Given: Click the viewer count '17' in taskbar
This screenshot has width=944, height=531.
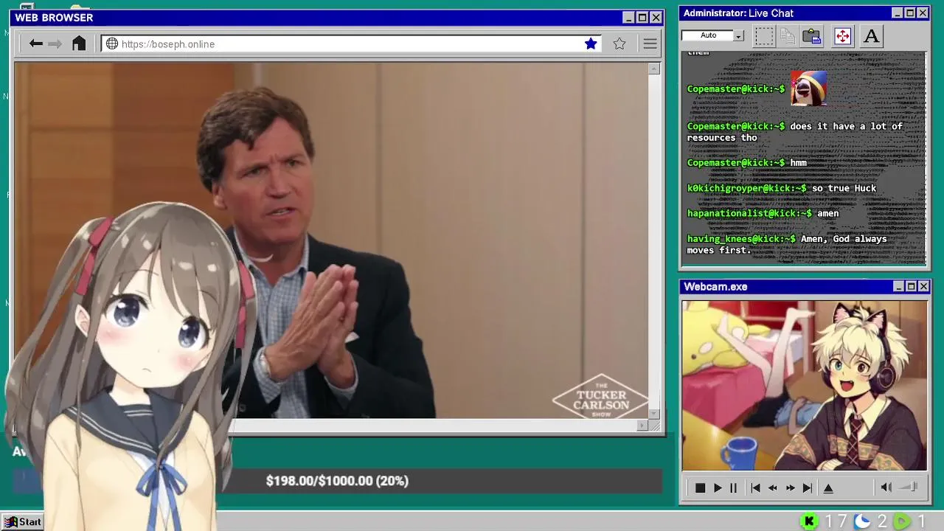Looking at the screenshot, I should (x=836, y=522).
